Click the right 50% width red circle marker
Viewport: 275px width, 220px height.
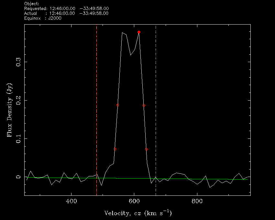[144, 105]
